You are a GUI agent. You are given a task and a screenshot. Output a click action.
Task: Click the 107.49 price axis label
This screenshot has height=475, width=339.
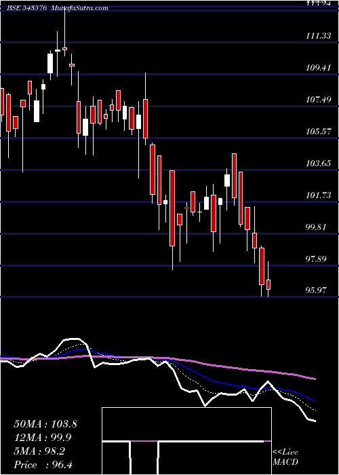click(319, 99)
